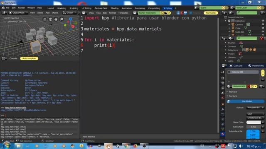The width and height of the screenshot is (266, 149).
Task: Hide Camera with its eye icon
Action: point(263,24)
